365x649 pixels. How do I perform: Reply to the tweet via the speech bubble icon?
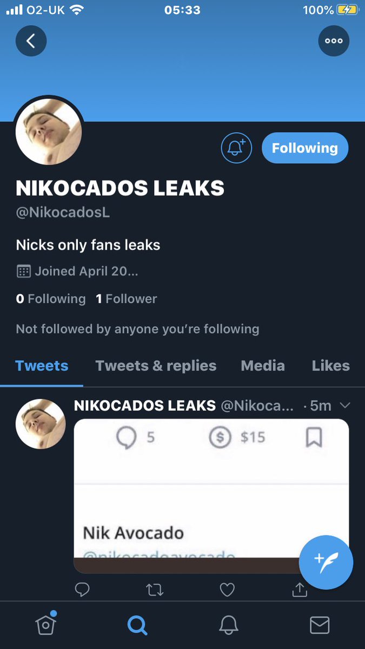point(82,589)
